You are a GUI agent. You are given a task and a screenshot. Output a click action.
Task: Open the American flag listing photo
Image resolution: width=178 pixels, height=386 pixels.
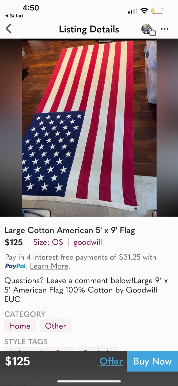coord(89,128)
